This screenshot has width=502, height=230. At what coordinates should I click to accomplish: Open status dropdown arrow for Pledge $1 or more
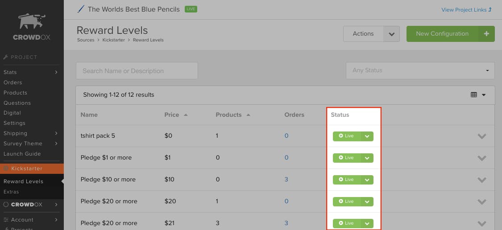[x=367, y=158]
